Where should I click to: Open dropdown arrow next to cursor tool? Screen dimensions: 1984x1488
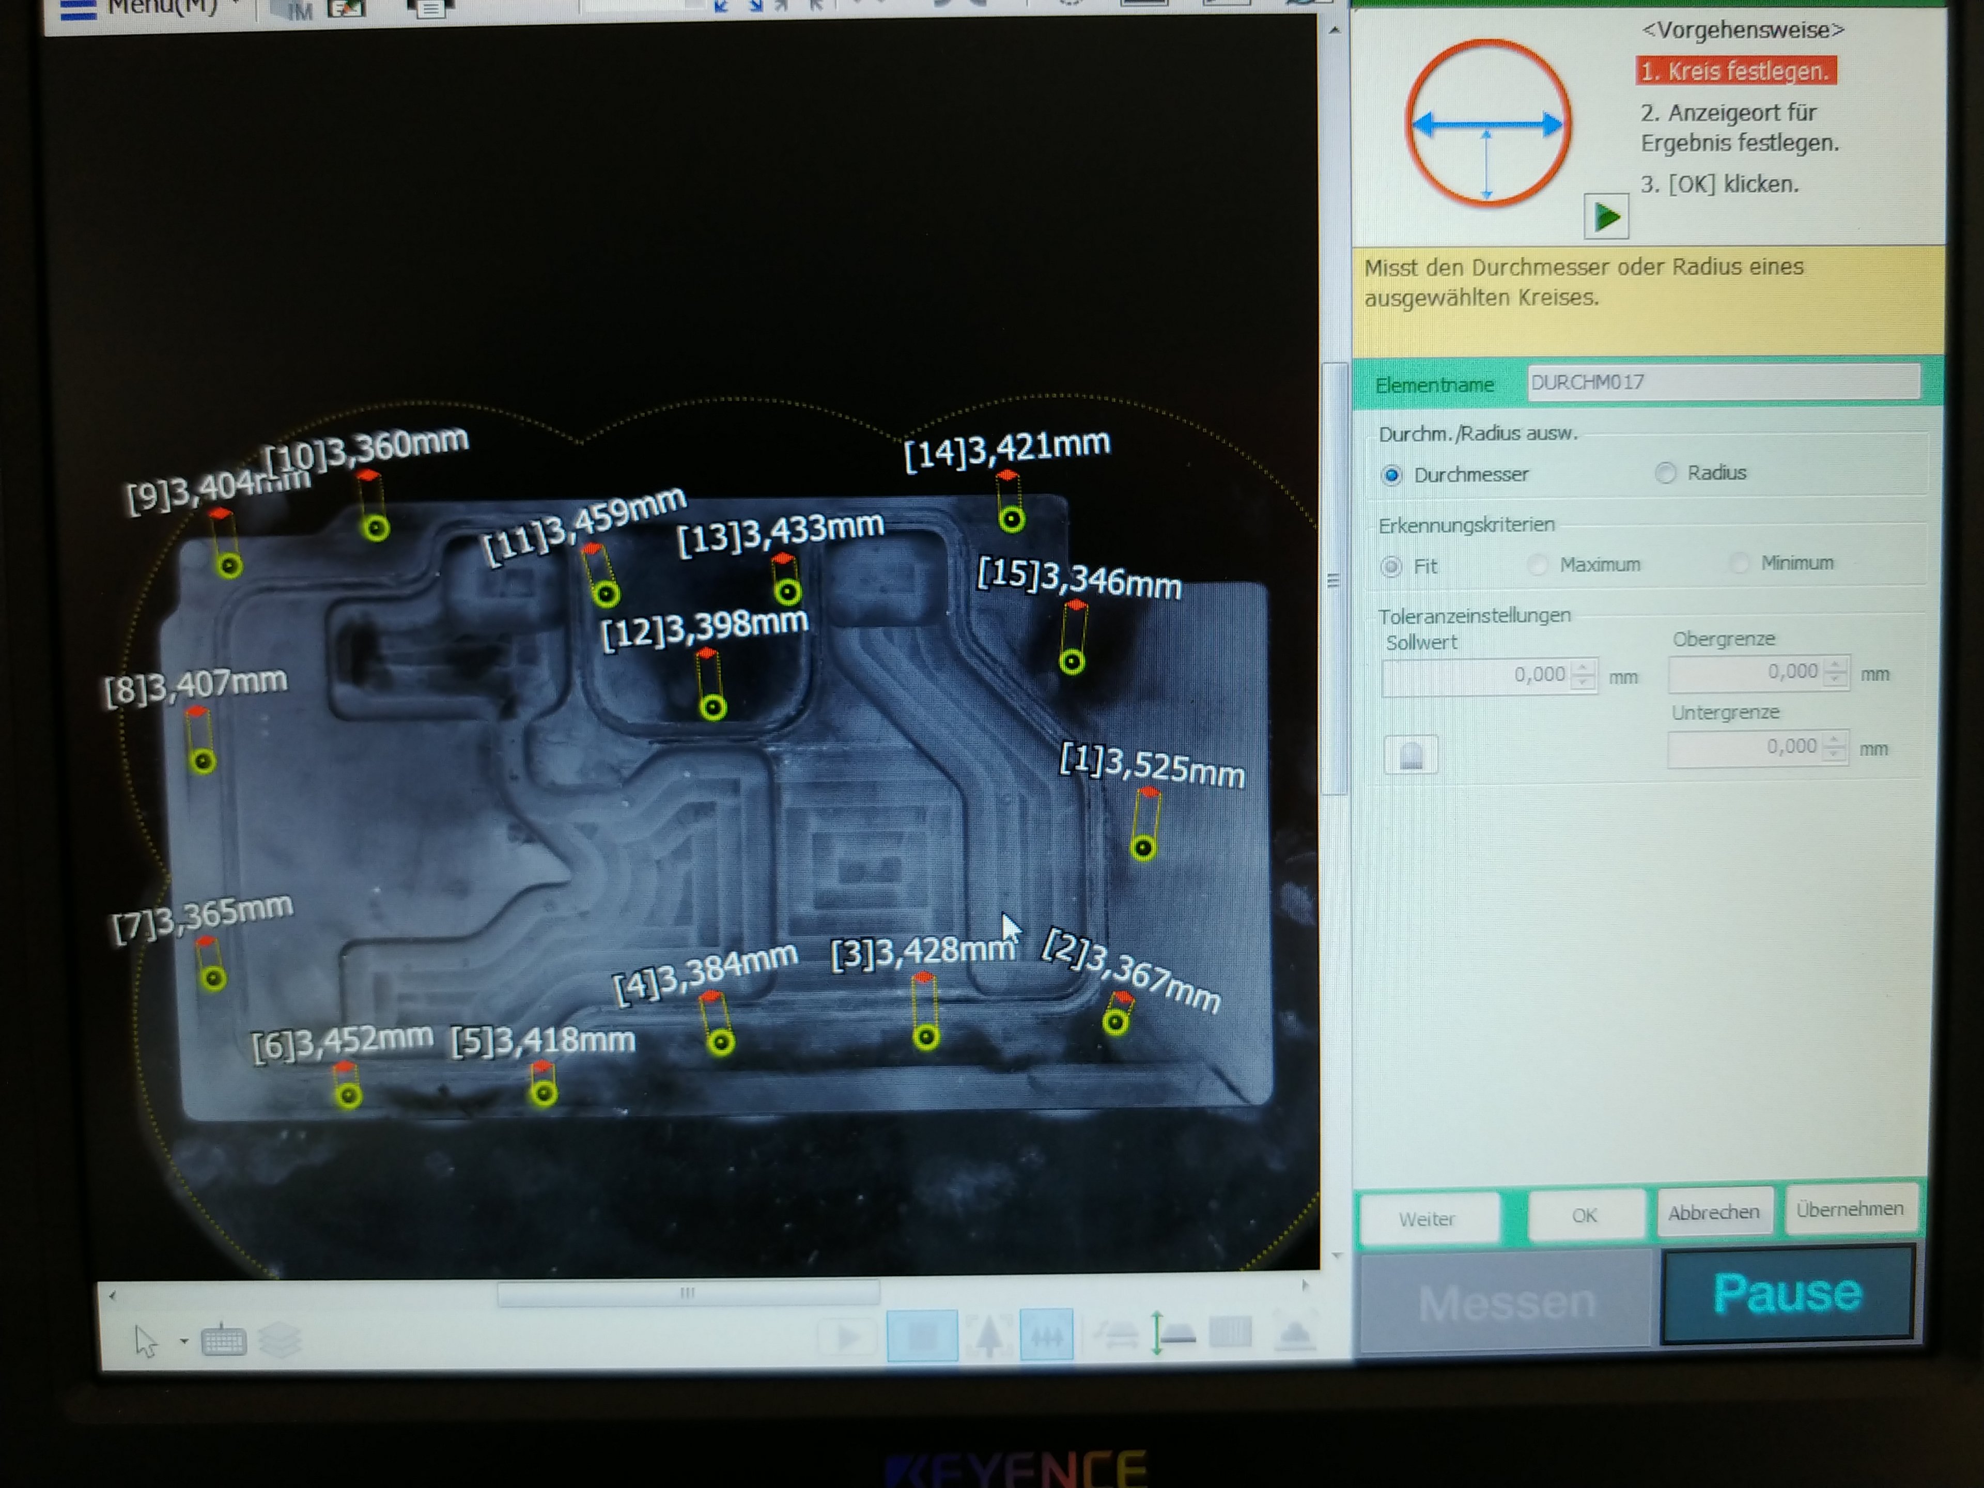tap(184, 1342)
